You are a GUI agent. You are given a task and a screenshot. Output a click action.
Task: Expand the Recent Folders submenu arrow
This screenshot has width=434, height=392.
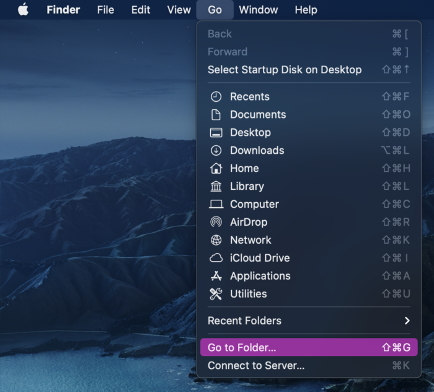[x=407, y=321]
